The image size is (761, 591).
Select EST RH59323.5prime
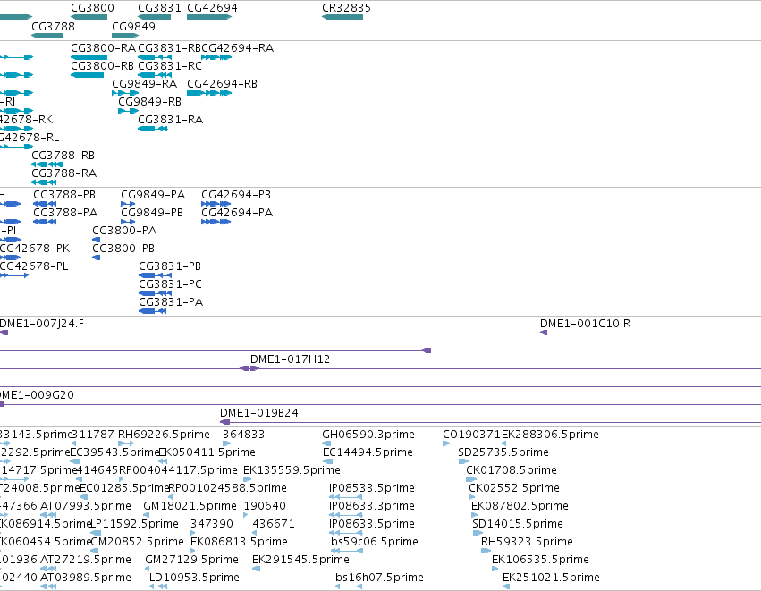(486, 551)
